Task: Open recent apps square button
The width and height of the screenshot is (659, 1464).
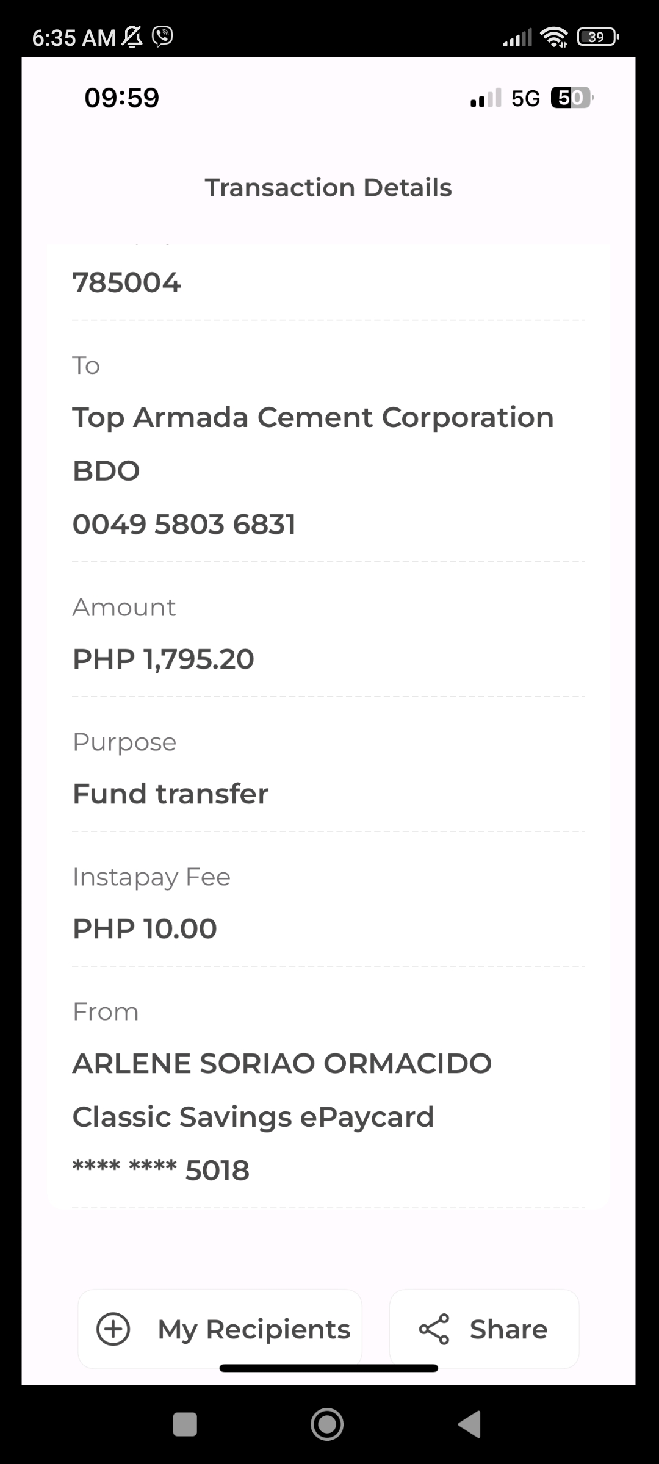Action: [x=185, y=1424]
